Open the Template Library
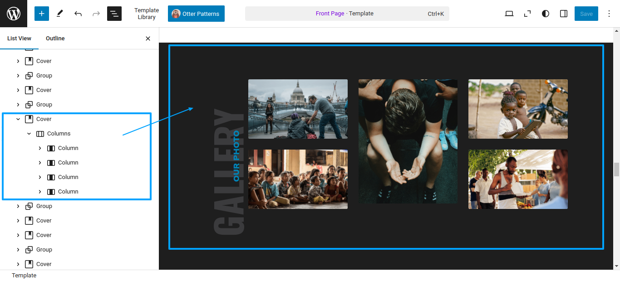620x281 pixels. click(x=147, y=14)
